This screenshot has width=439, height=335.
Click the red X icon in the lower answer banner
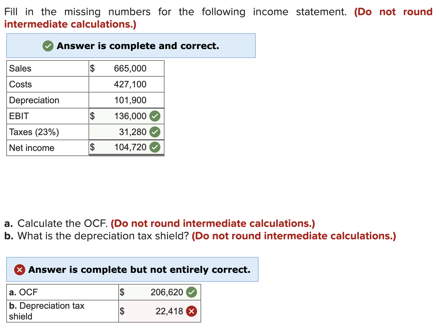click(x=19, y=270)
